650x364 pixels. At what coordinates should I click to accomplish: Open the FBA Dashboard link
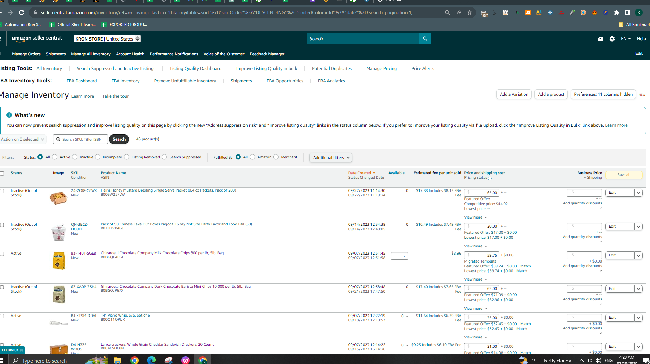pyautogui.click(x=82, y=81)
